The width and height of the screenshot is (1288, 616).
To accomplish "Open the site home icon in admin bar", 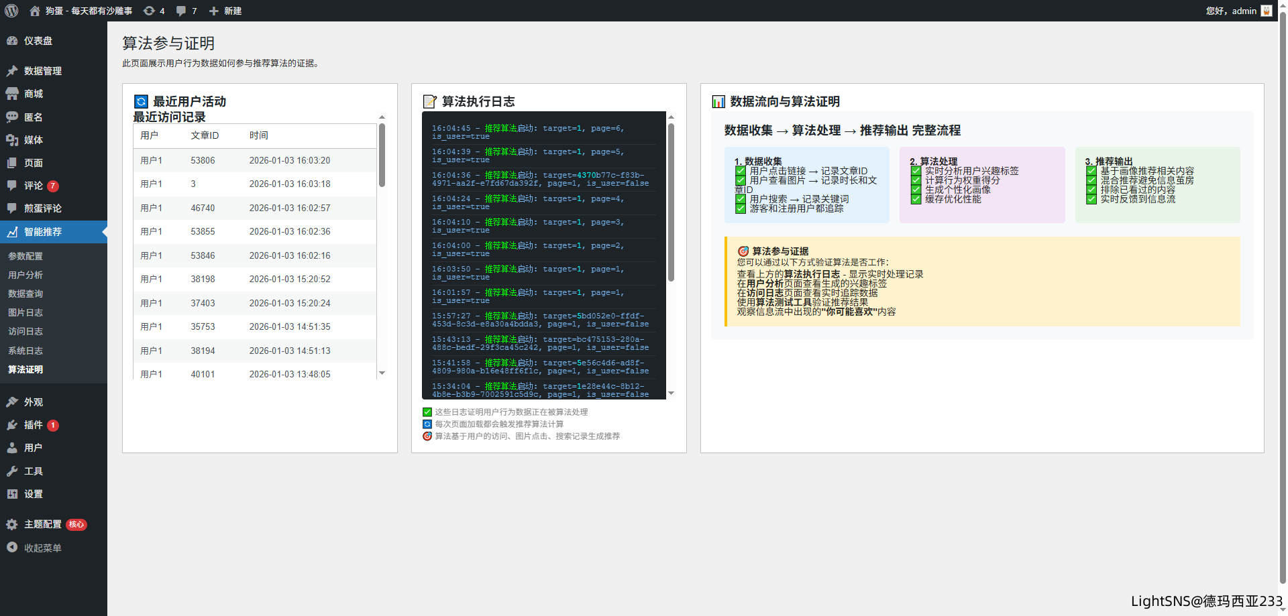I will pos(35,11).
